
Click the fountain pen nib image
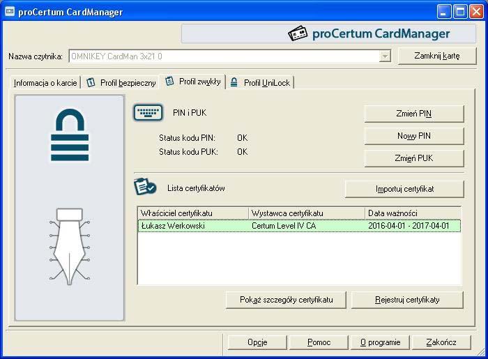(70, 246)
